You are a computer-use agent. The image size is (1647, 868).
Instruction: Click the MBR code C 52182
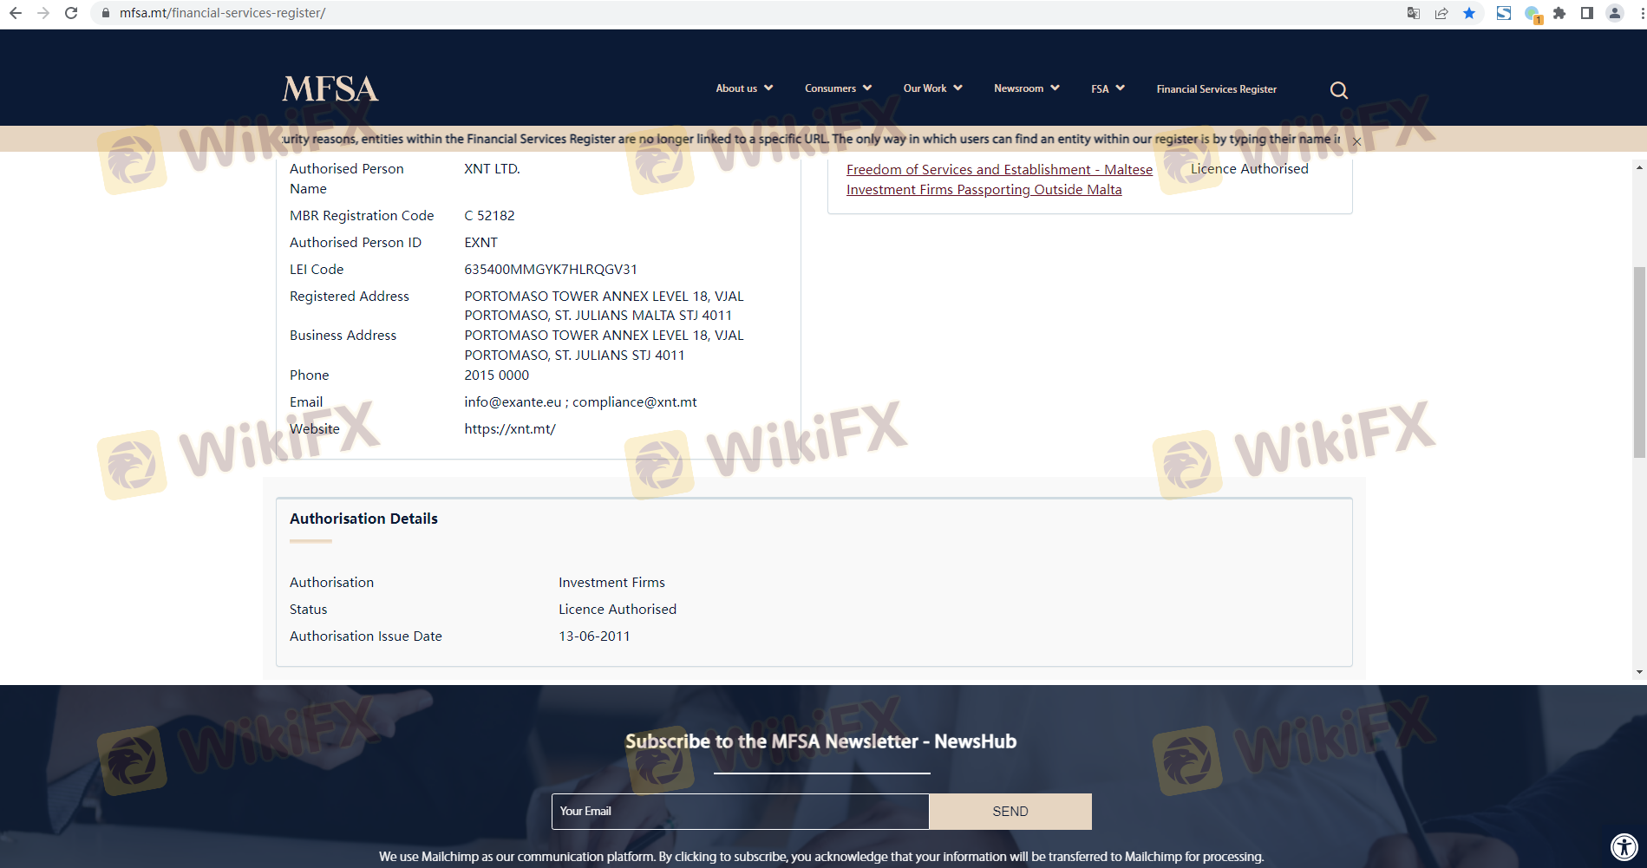click(489, 216)
